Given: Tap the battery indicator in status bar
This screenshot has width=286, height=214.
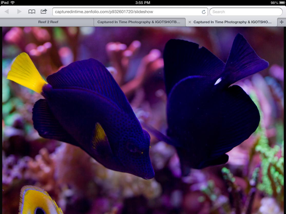Looking at the screenshot, I should [x=282, y=3].
